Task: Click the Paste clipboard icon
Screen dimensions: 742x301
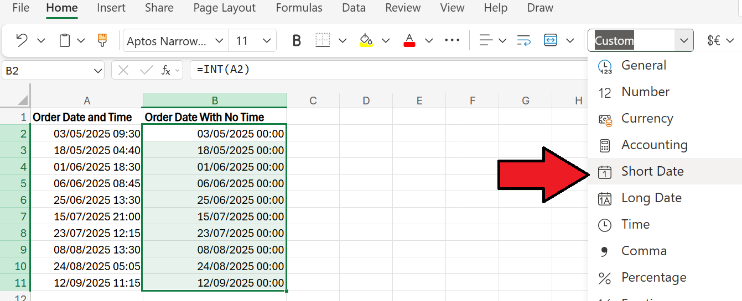Action: [x=65, y=40]
